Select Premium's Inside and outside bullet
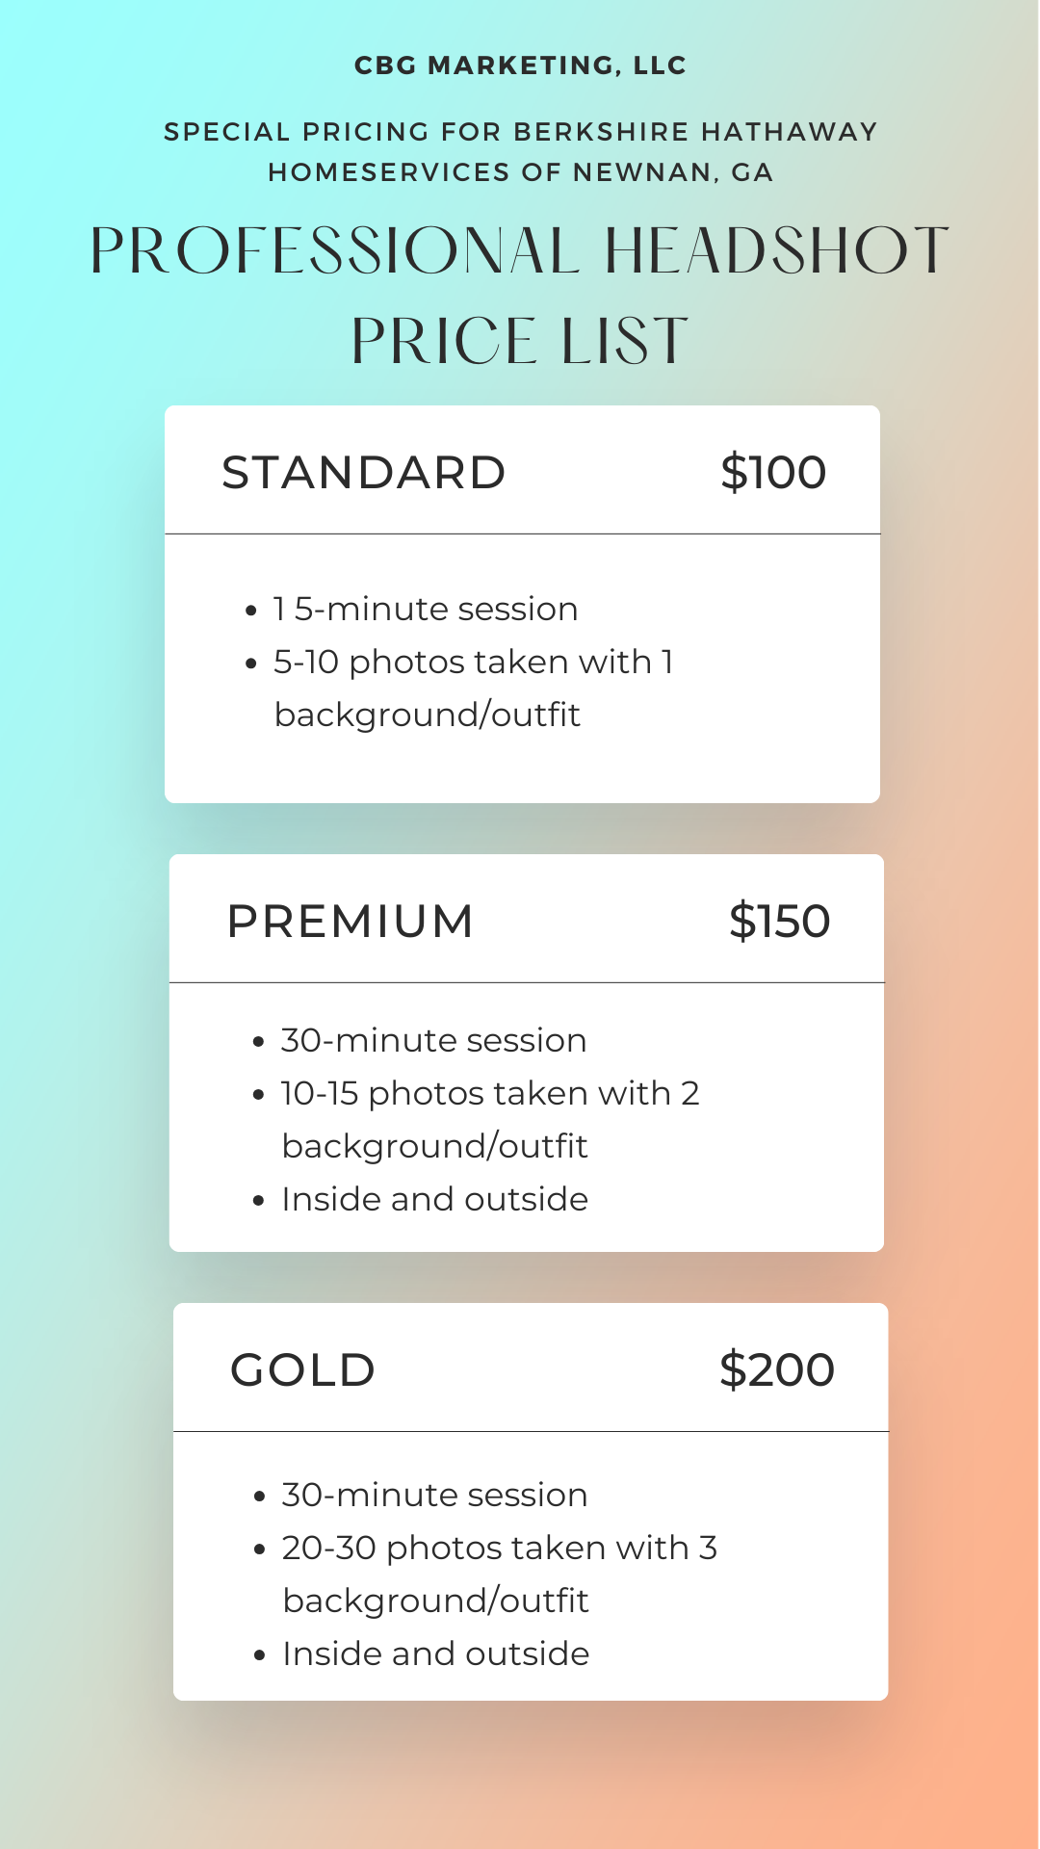Image resolution: width=1040 pixels, height=1849 pixels. click(434, 1200)
